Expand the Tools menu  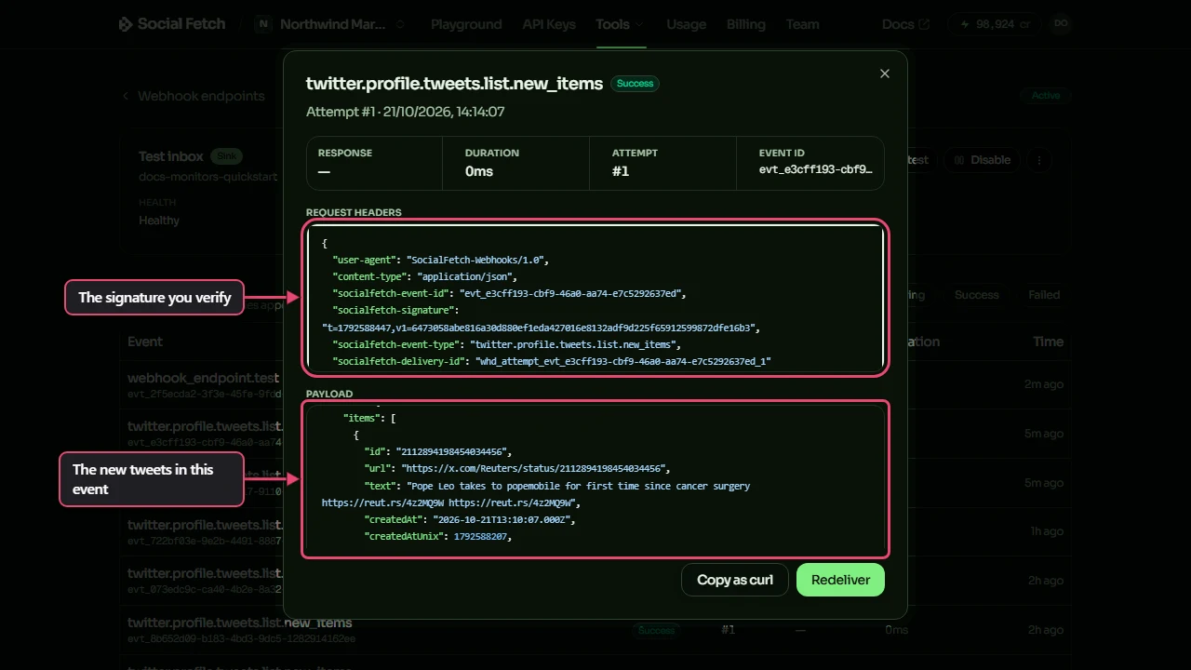(x=620, y=24)
